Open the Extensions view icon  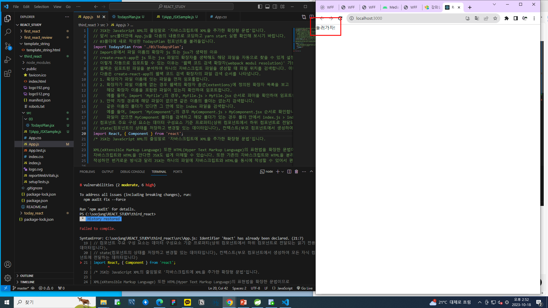pyautogui.click(x=8, y=74)
